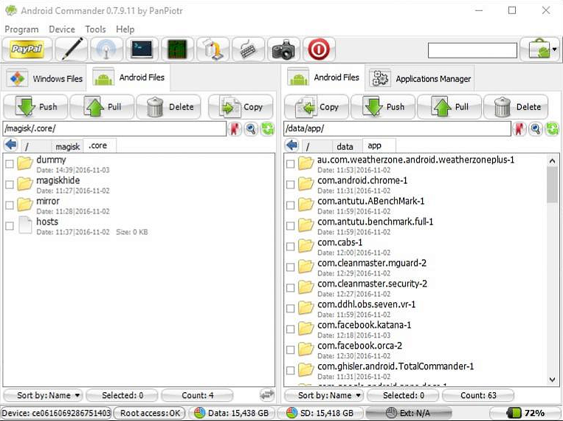Click the right panel Pull button

(449, 107)
